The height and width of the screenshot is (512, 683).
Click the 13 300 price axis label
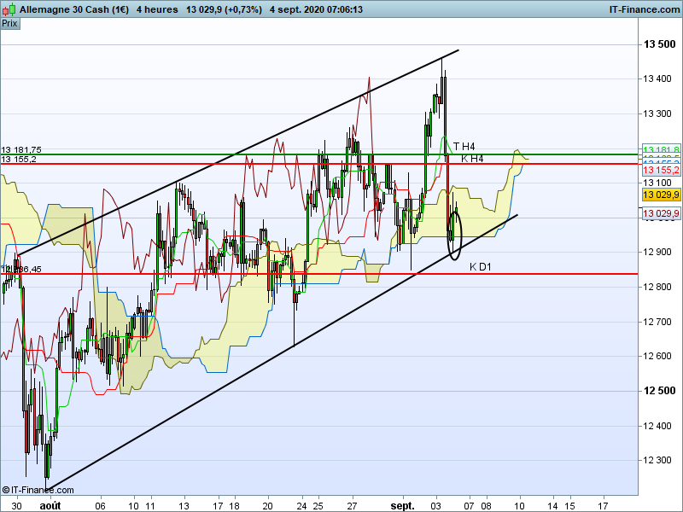[x=657, y=113]
